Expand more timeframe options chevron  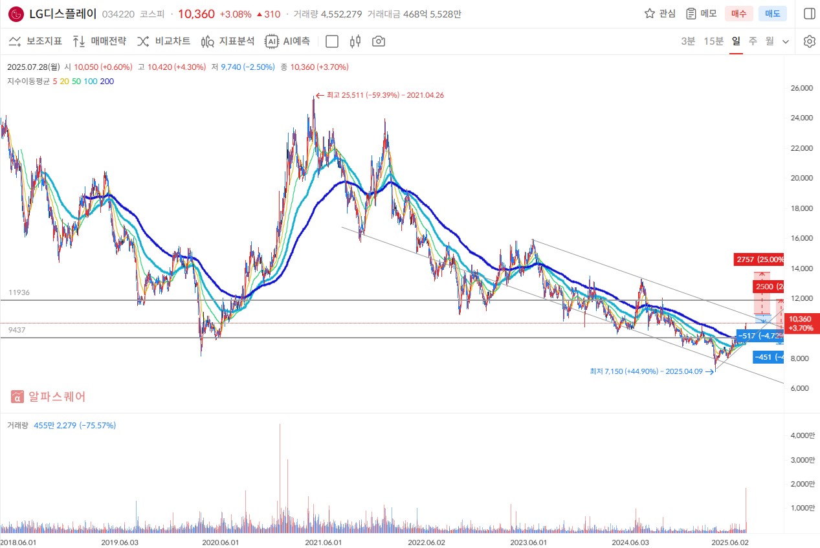pyautogui.click(x=786, y=41)
